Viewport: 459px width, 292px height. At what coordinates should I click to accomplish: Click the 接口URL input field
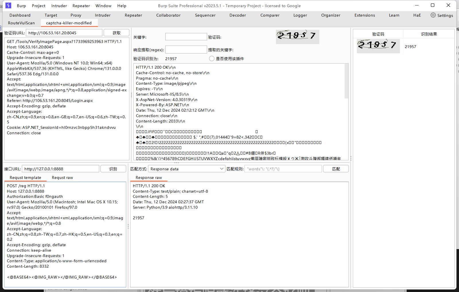(60, 169)
